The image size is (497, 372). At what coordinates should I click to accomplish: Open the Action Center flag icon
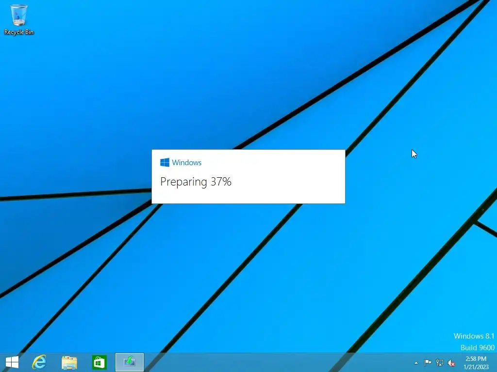pyautogui.click(x=428, y=362)
